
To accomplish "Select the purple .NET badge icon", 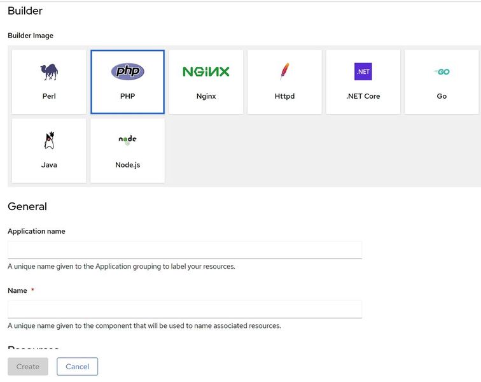I will pyautogui.click(x=363, y=72).
